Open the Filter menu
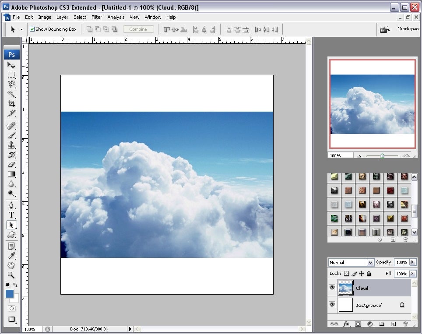Viewport: 422px width, 334px height. click(x=97, y=17)
